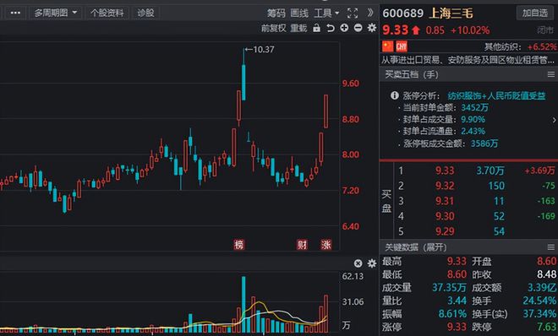Click the CNY currency badge
Screen dimensions: 558x336
(x=402, y=46)
